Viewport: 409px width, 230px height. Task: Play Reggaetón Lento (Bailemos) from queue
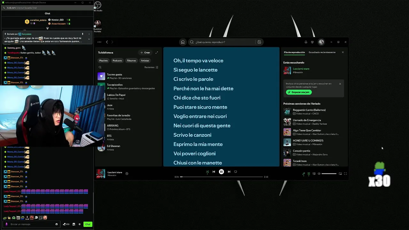(314, 111)
